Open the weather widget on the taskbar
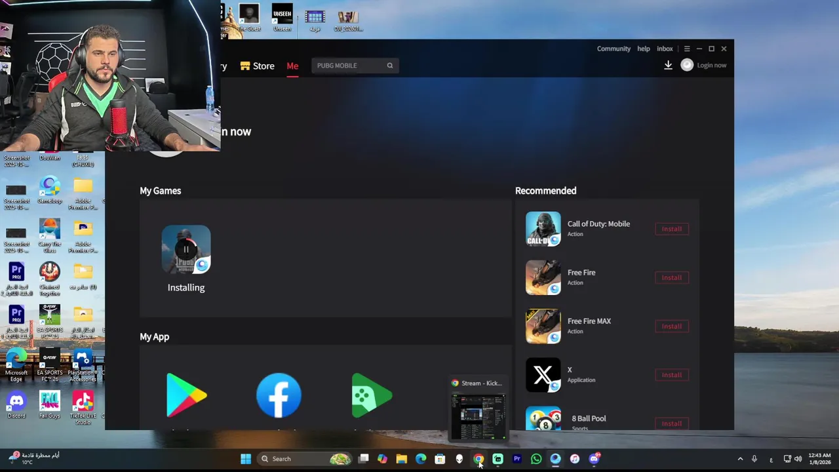The height and width of the screenshot is (472, 839). pos(33,458)
